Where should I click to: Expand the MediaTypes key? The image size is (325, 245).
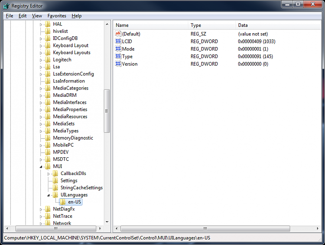coord(41,131)
